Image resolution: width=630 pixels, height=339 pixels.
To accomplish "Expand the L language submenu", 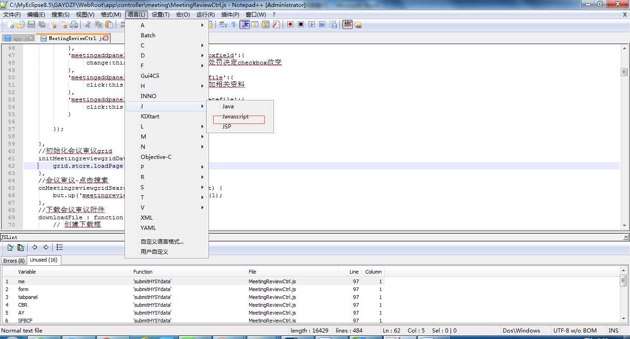I will tap(167, 127).
